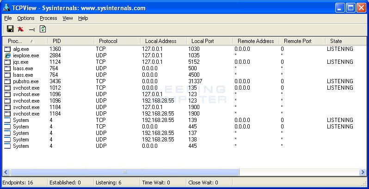Click the horizontal scrollbar left arrow
Viewport: 369px width, 189px height.
click(x=6, y=172)
